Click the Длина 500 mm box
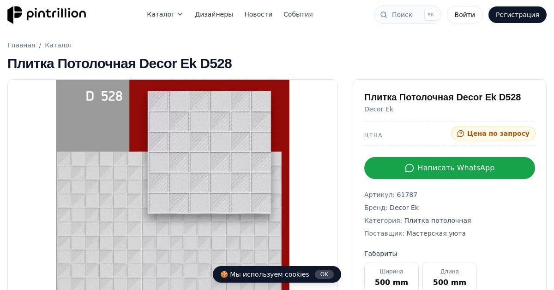Screen dimensions: 554x290 450,276
